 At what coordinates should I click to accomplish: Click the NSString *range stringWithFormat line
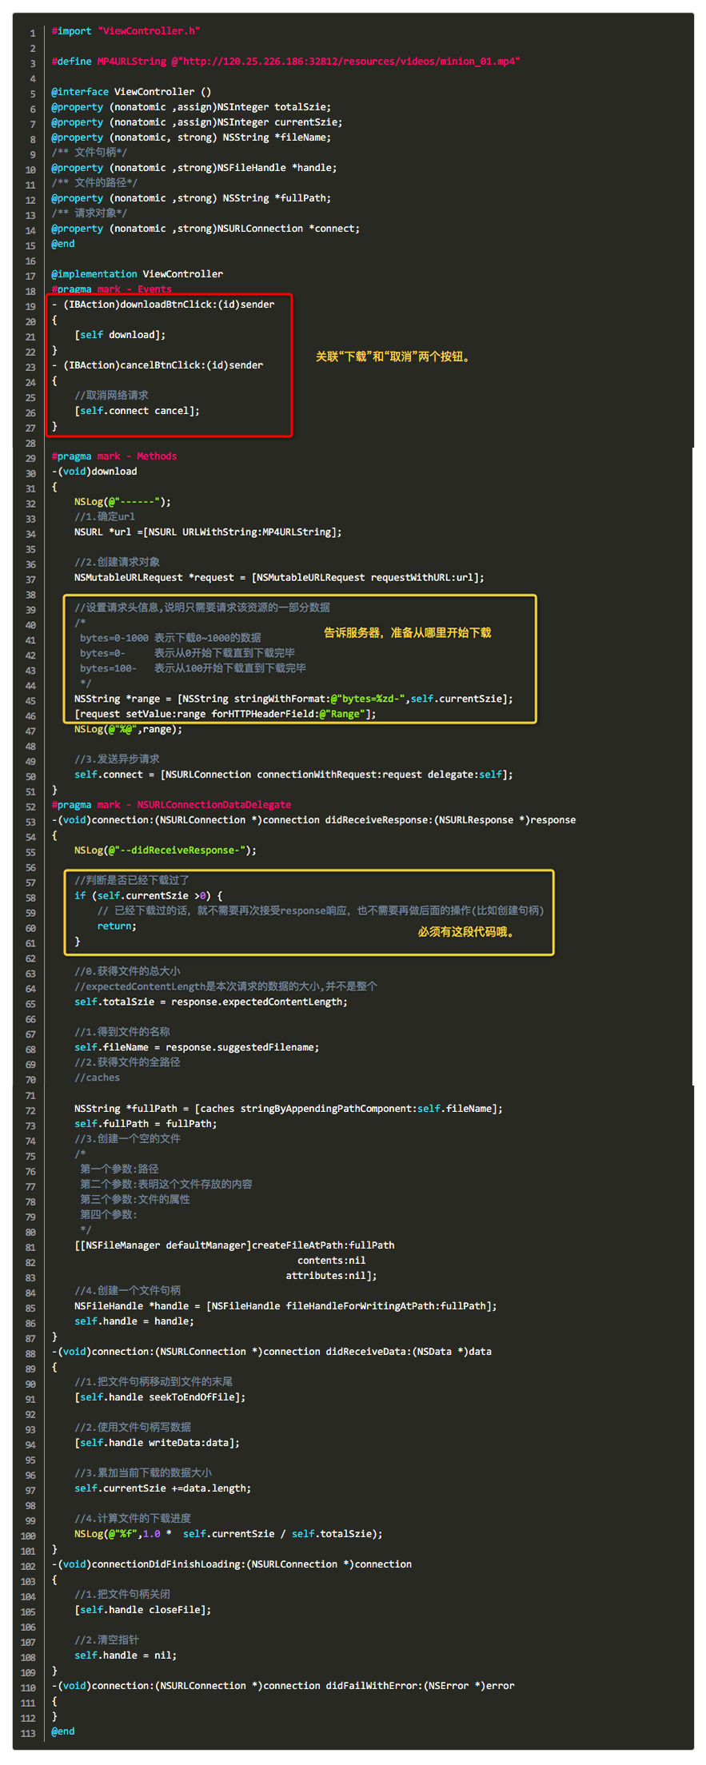click(x=293, y=699)
